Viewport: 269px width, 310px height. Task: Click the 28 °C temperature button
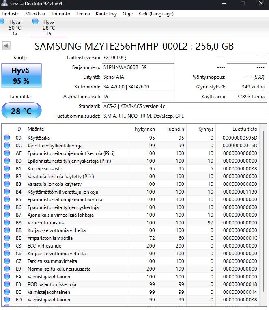pyautogui.click(x=22, y=110)
